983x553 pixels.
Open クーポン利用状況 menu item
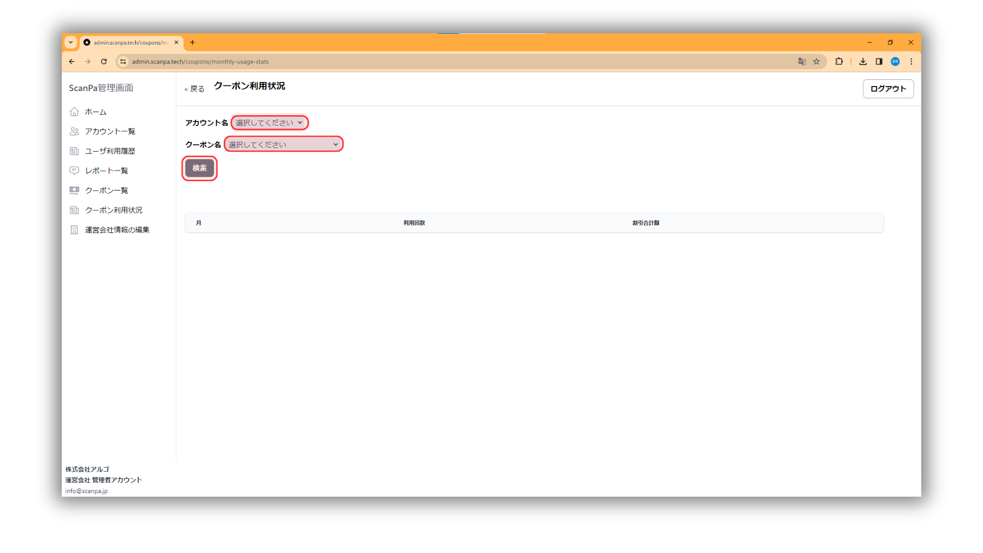pos(113,210)
